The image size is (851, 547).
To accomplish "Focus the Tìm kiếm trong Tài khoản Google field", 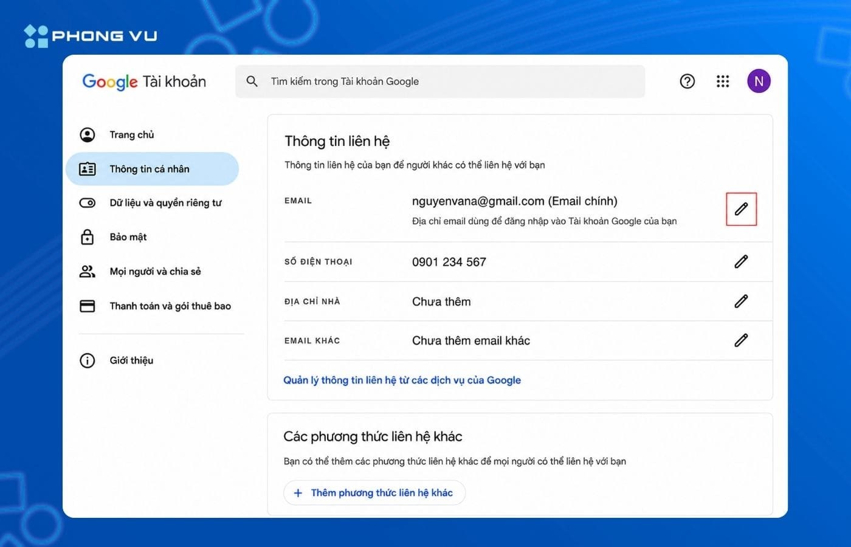I will [440, 81].
